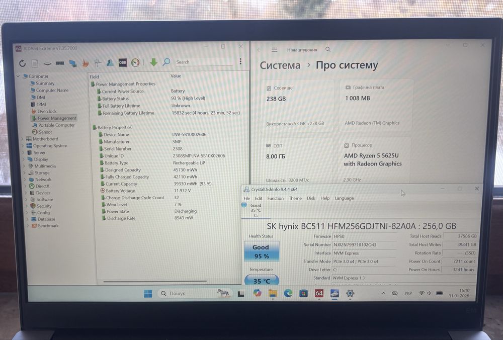
Task: Open the person-shaped icon in AIDA64 toolbar
Action: point(110,62)
